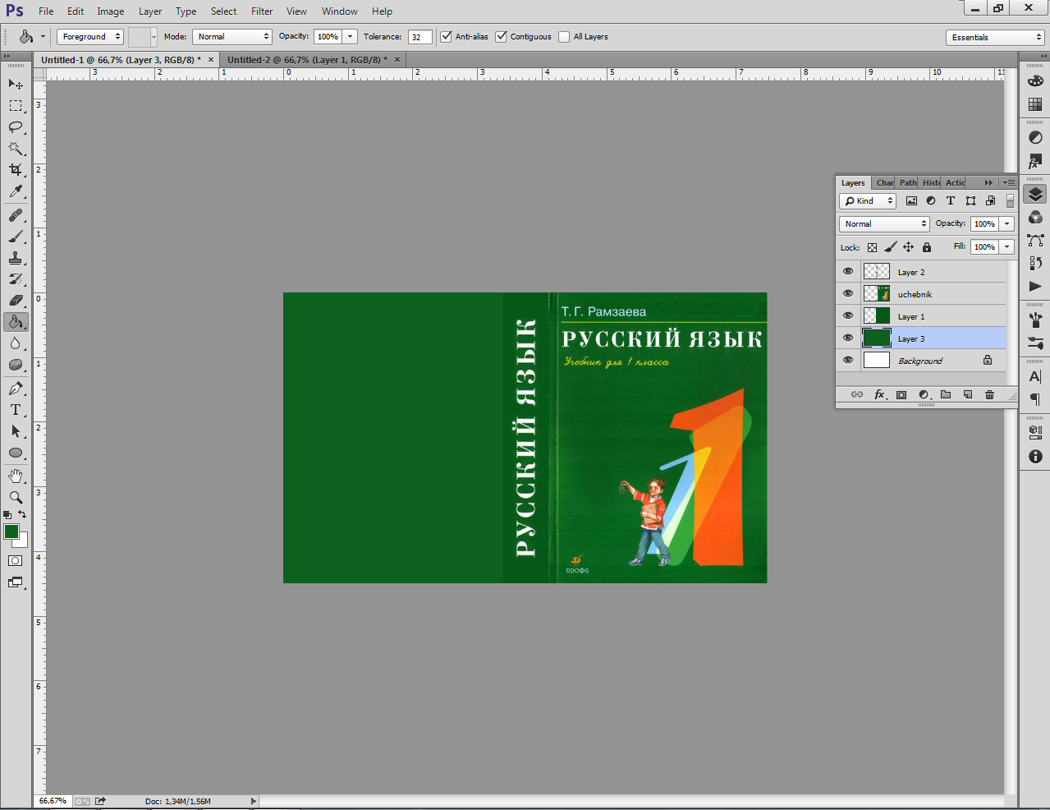Hide the uchebnik layer eye icon

(x=848, y=293)
